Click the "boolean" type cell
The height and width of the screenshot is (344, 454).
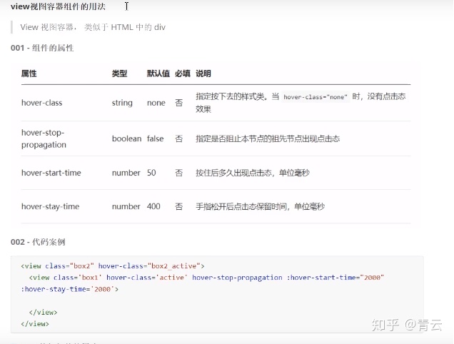(126, 138)
